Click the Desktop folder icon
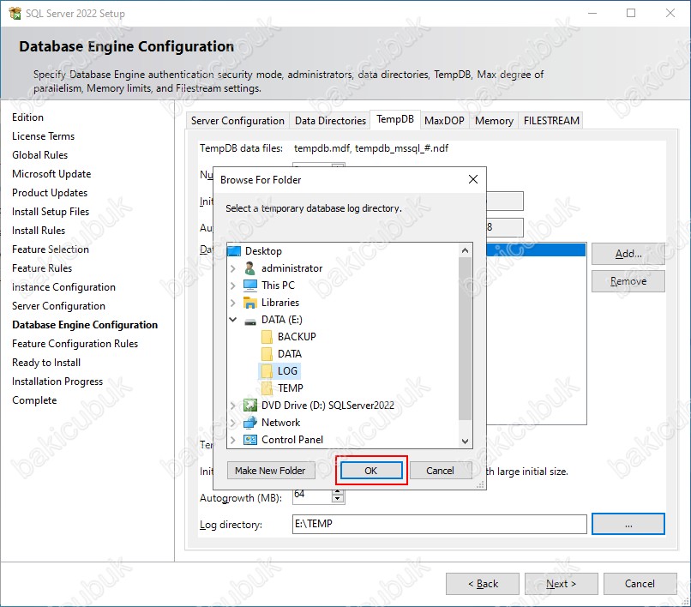The width and height of the screenshot is (691, 607). pyautogui.click(x=234, y=251)
